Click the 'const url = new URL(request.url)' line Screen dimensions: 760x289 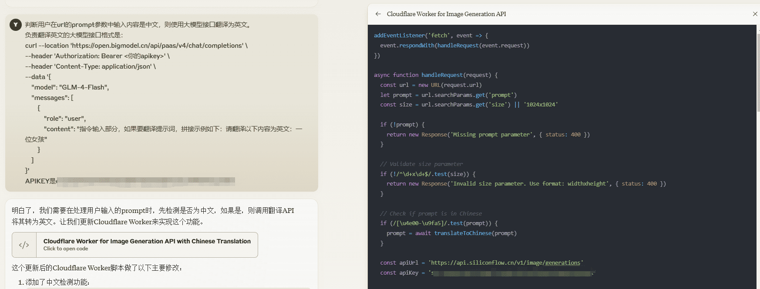pos(431,85)
